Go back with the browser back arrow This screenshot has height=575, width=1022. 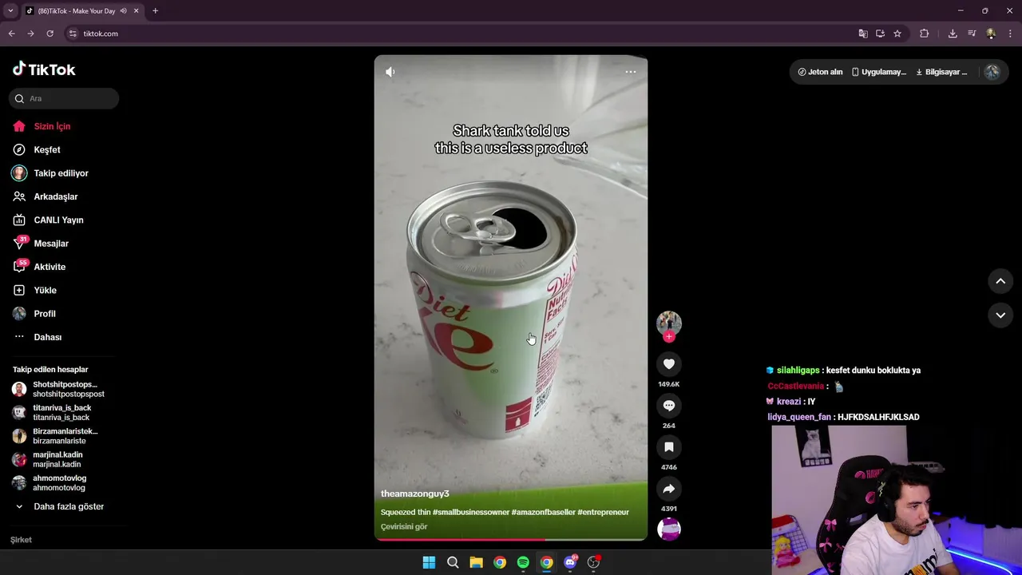click(11, 34)
